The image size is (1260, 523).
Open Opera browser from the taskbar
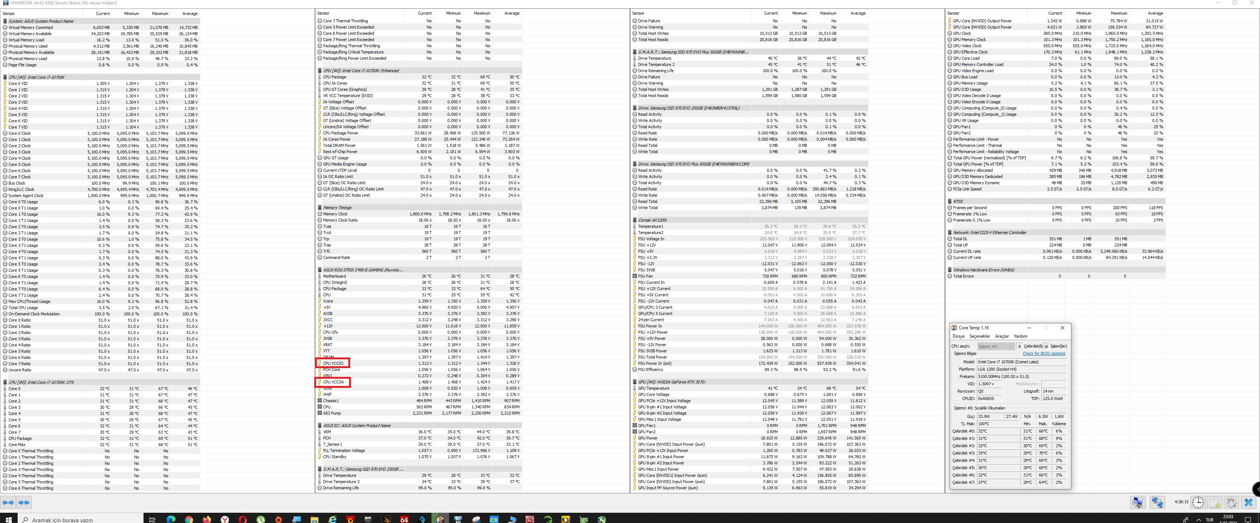tap(242, 519)
